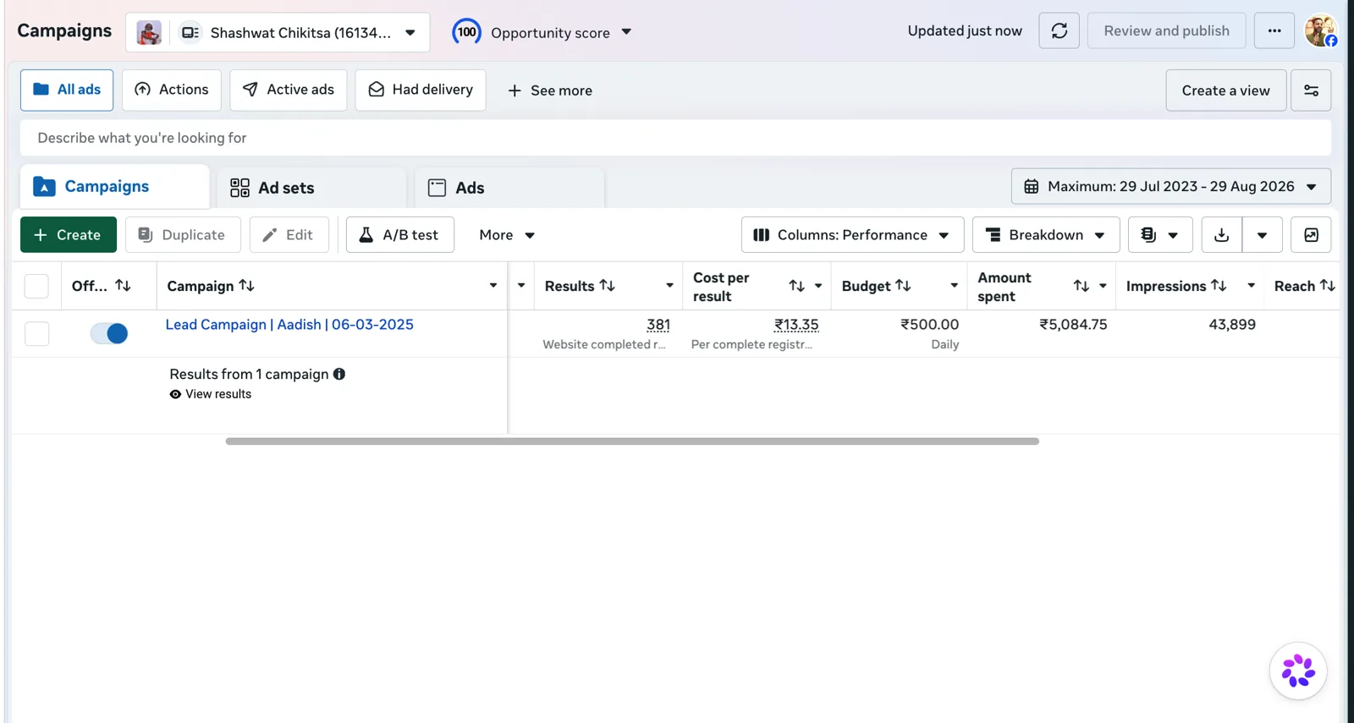Open the reports dropdown icon
Viewport: 1354px width, 723px height.
click(1159, 235)
